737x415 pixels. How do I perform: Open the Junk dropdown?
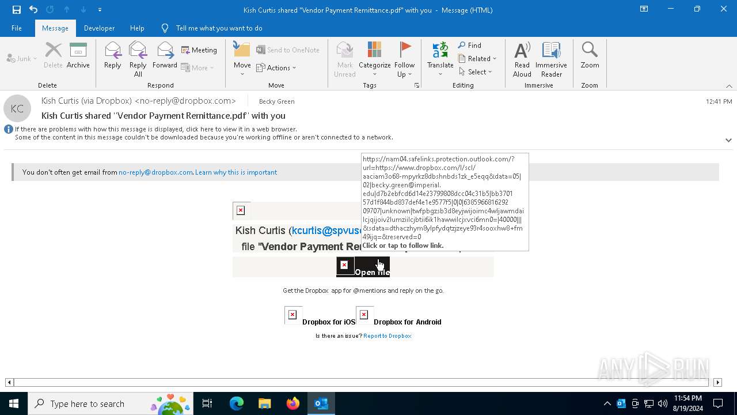pyautogui.click(x=22, y=59)
